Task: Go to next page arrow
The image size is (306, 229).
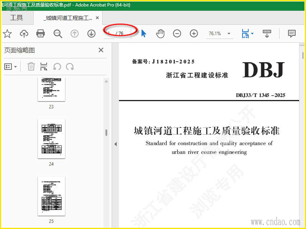Action: pyautogui.click(x=91, y=34)
